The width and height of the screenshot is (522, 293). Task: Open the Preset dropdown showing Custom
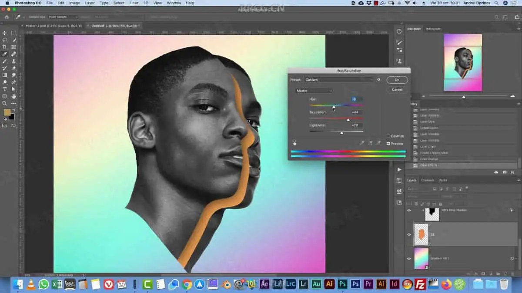point(338,80)
